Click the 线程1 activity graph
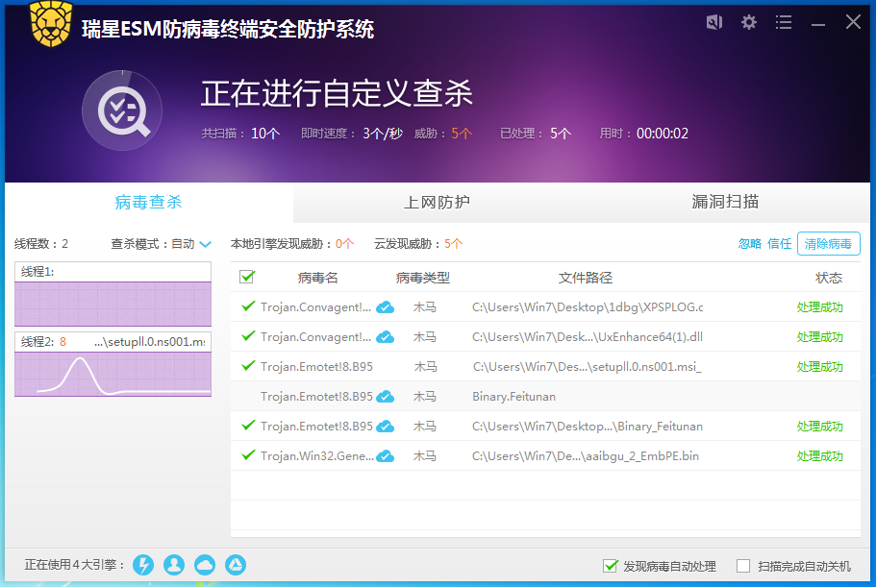 tap(113, 305)
